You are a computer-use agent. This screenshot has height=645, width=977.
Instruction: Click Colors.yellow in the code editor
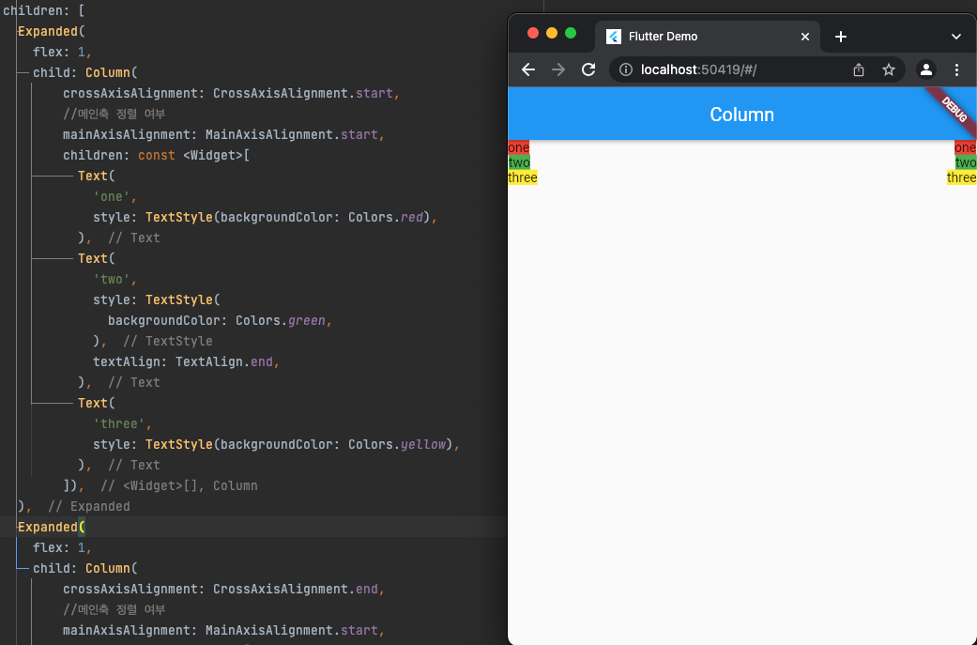pyautogui.click(x=397, y=444)
